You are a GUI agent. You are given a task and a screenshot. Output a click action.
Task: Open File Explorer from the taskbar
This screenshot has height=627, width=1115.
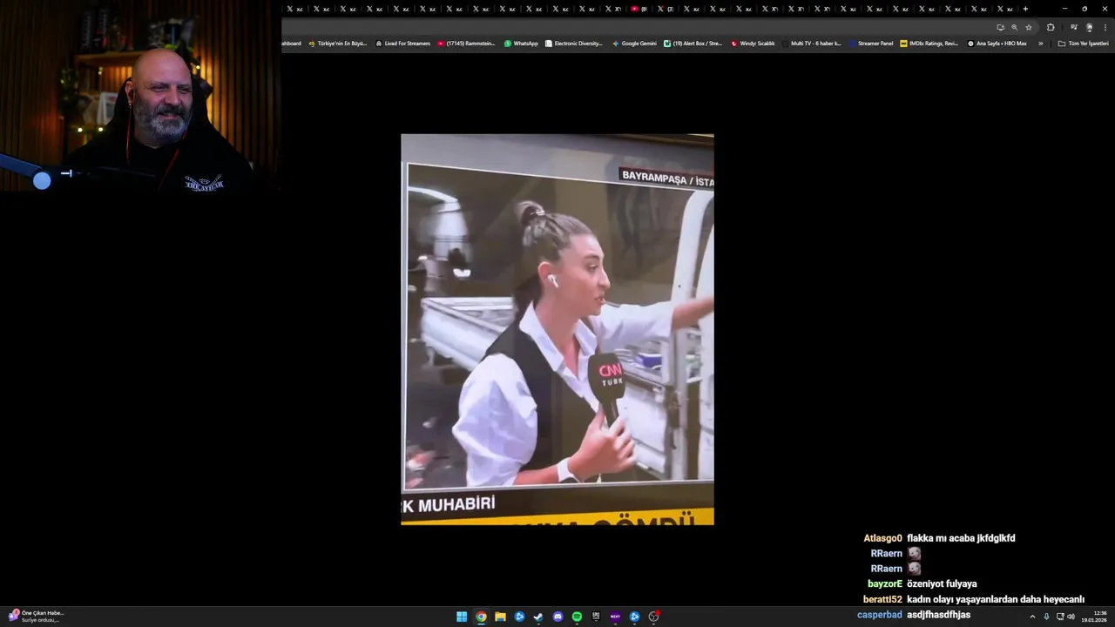point(500,617)
